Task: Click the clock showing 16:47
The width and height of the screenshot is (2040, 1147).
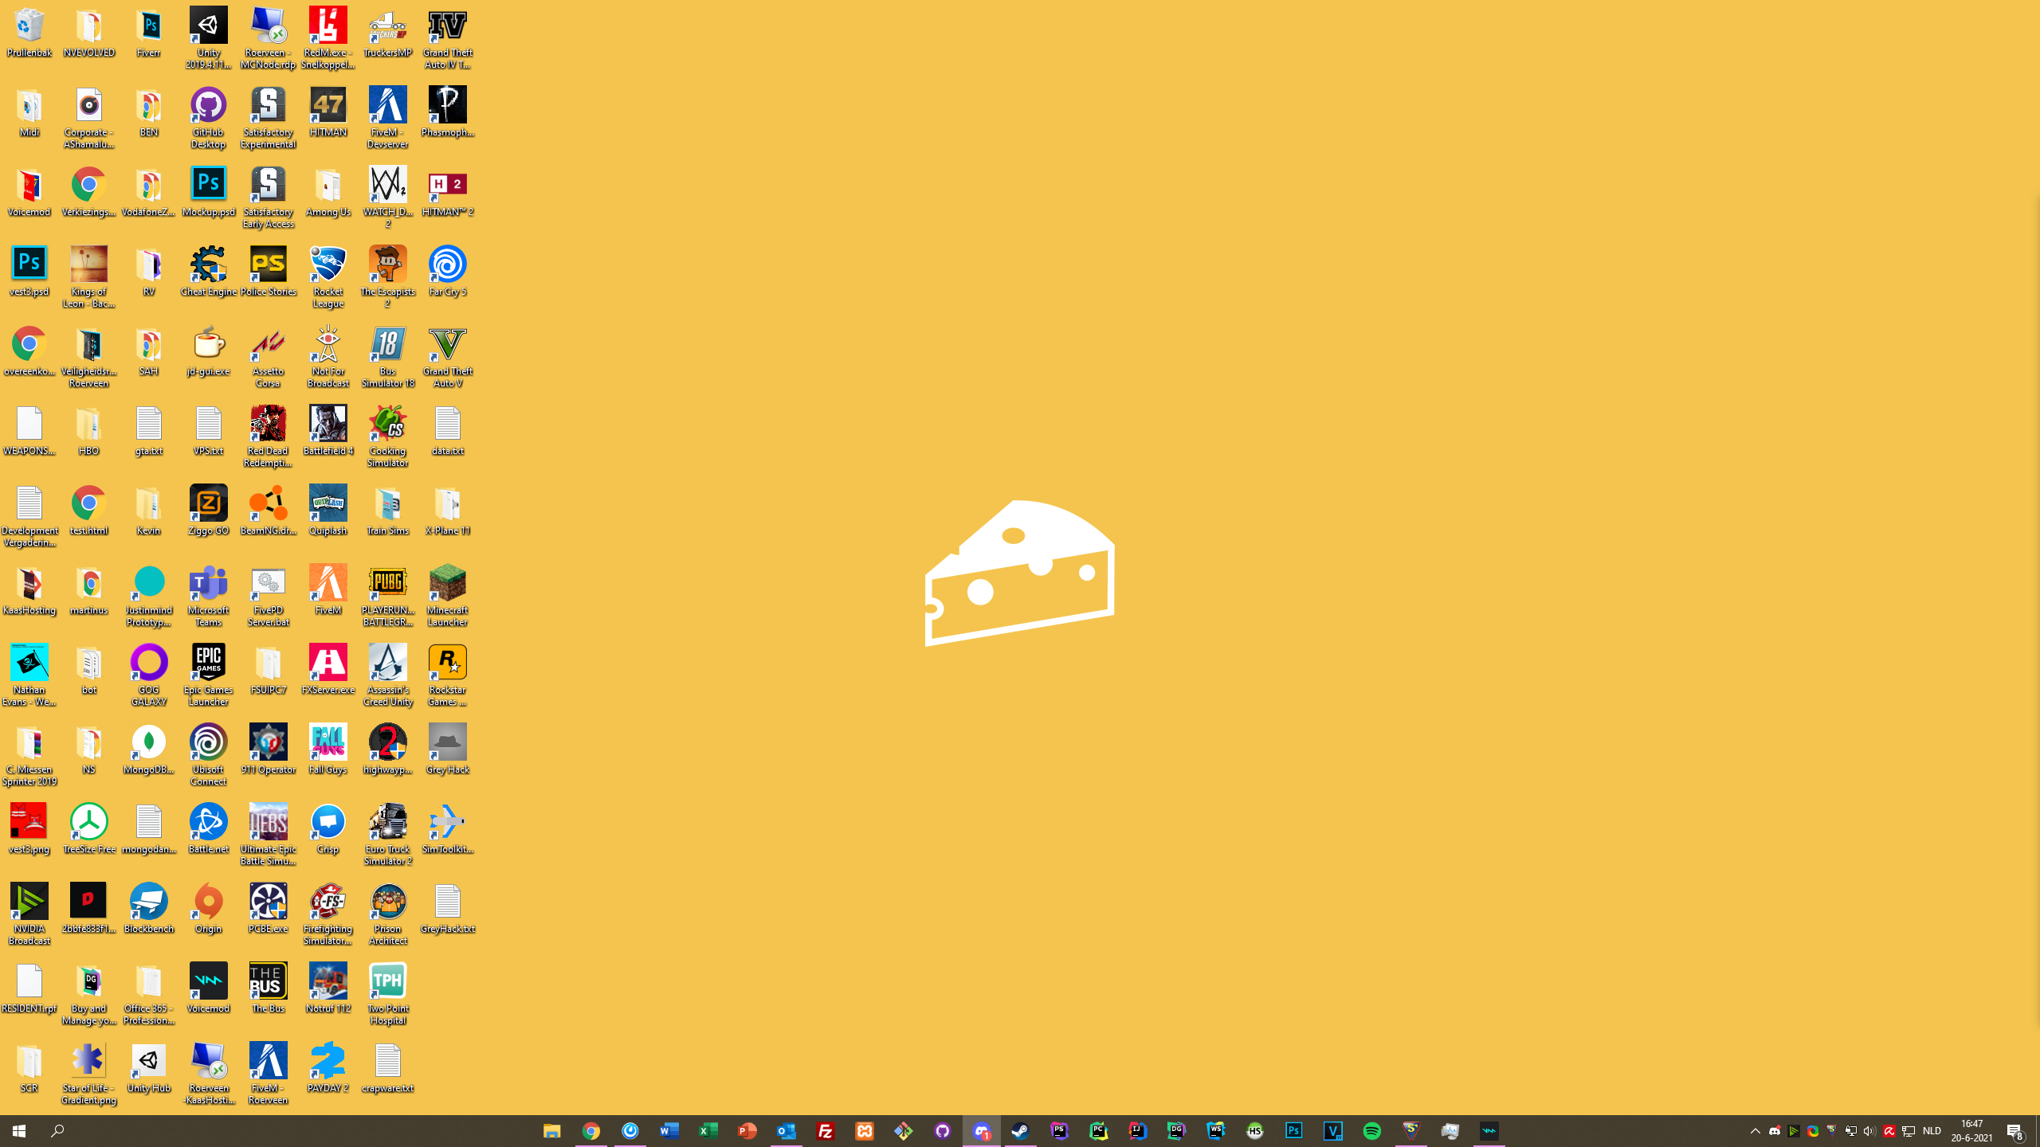Action: click(x=1971, y=1131)
